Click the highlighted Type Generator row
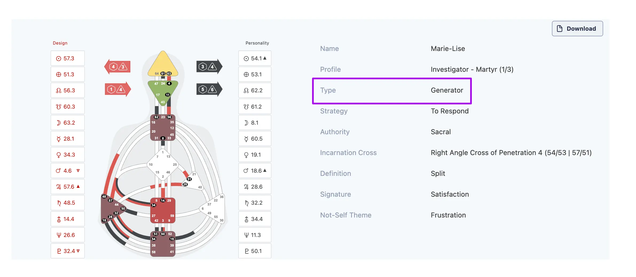 tap(392, 90)
